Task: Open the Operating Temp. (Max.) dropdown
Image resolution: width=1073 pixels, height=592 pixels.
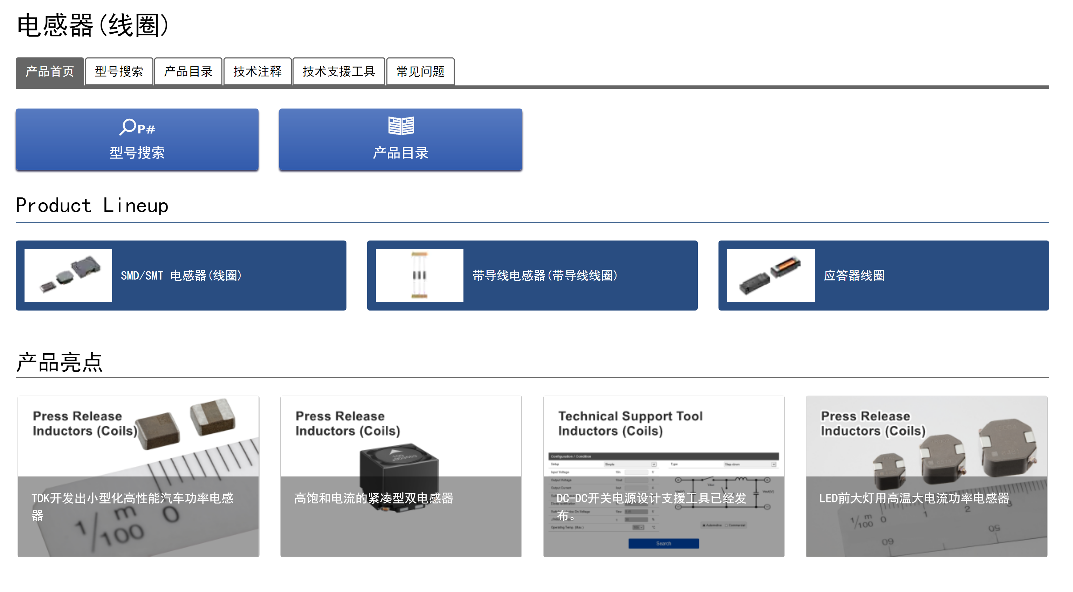Action: (x=638, y=528)
